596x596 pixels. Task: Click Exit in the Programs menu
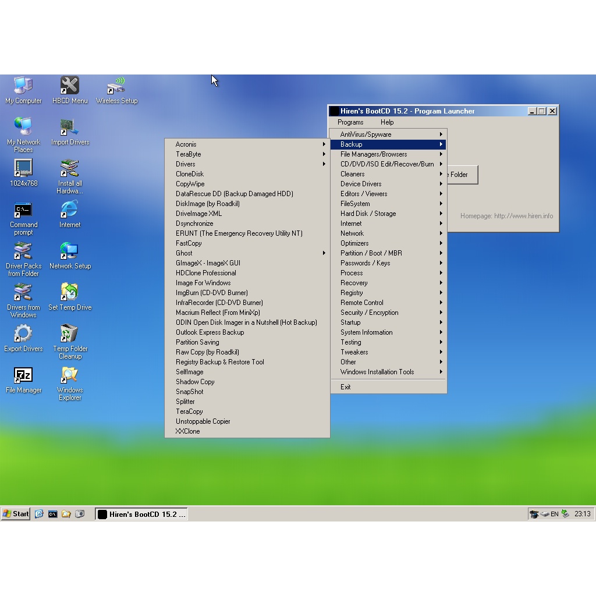coord(346,387)
